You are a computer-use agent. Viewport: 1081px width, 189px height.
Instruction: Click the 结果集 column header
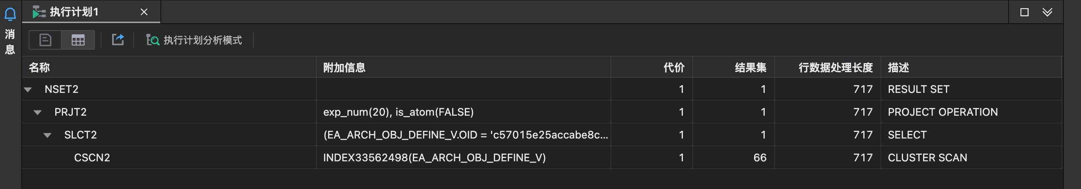[750, 68]
